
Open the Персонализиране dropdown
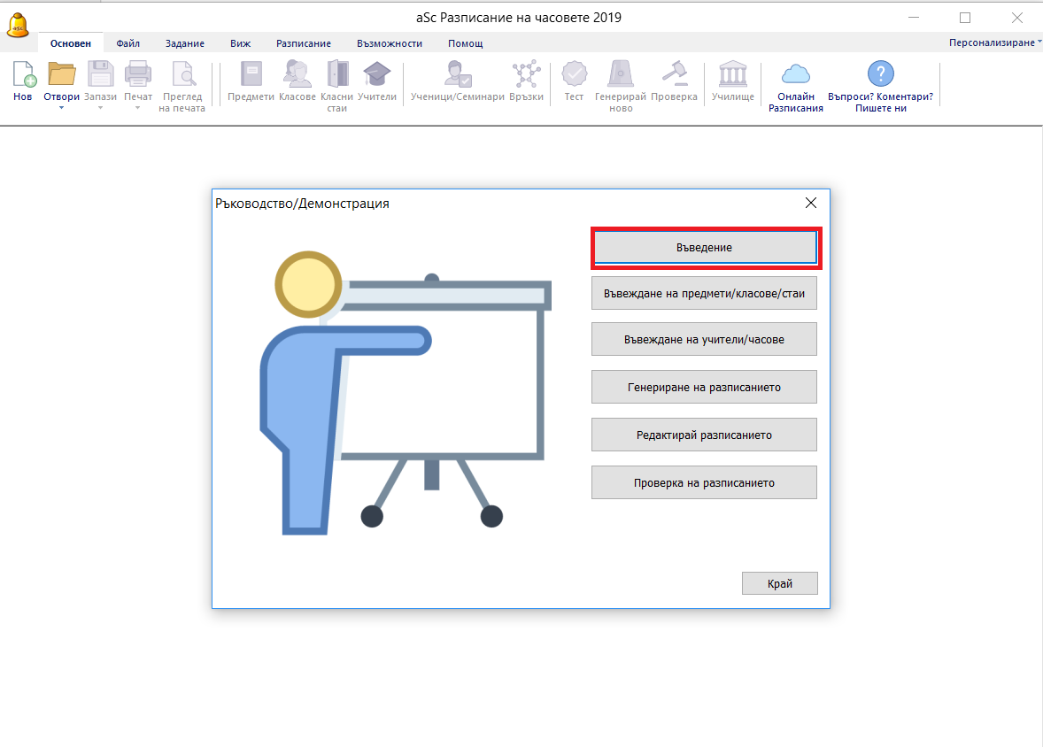(994, 43)
